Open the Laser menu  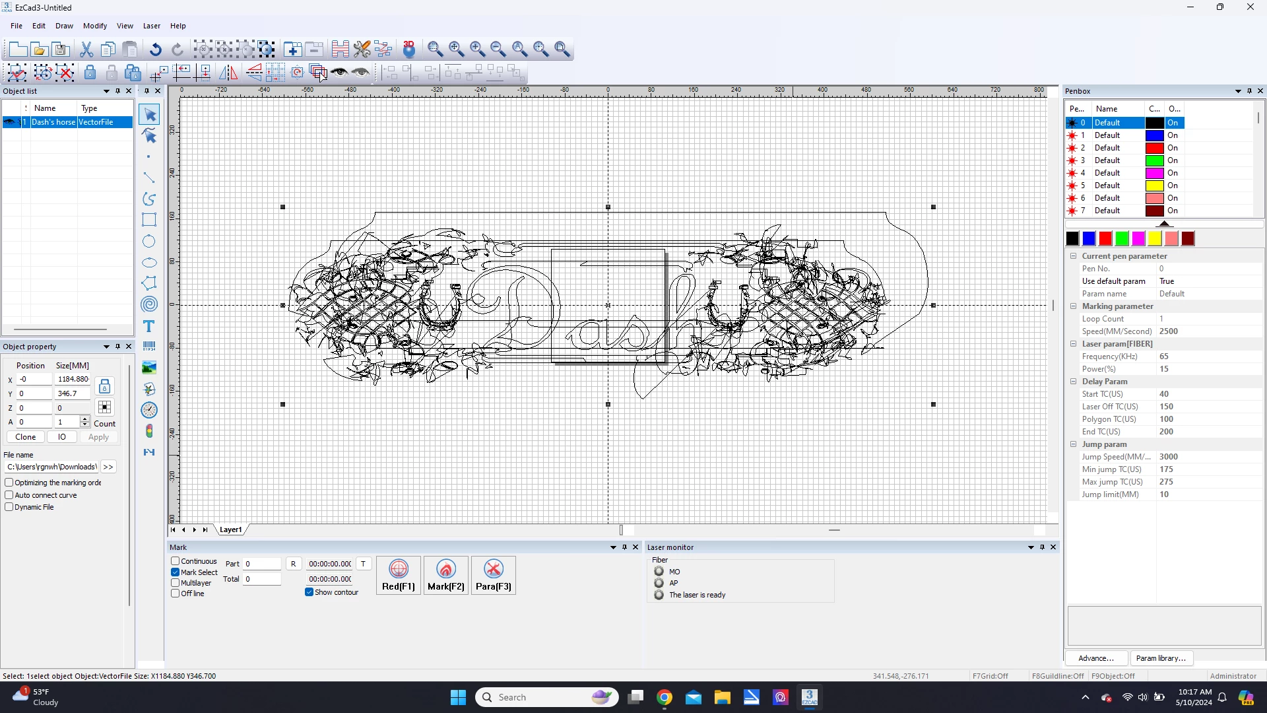(x=151, y=26)
